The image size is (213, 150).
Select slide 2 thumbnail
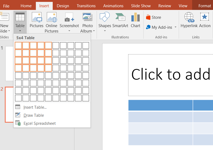coord(9,105)
